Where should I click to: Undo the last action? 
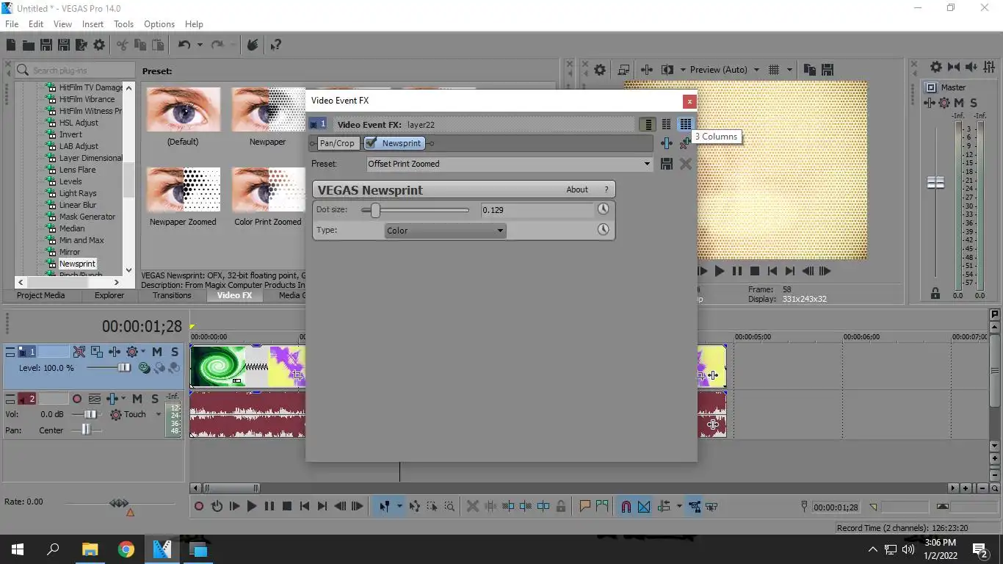184,45
